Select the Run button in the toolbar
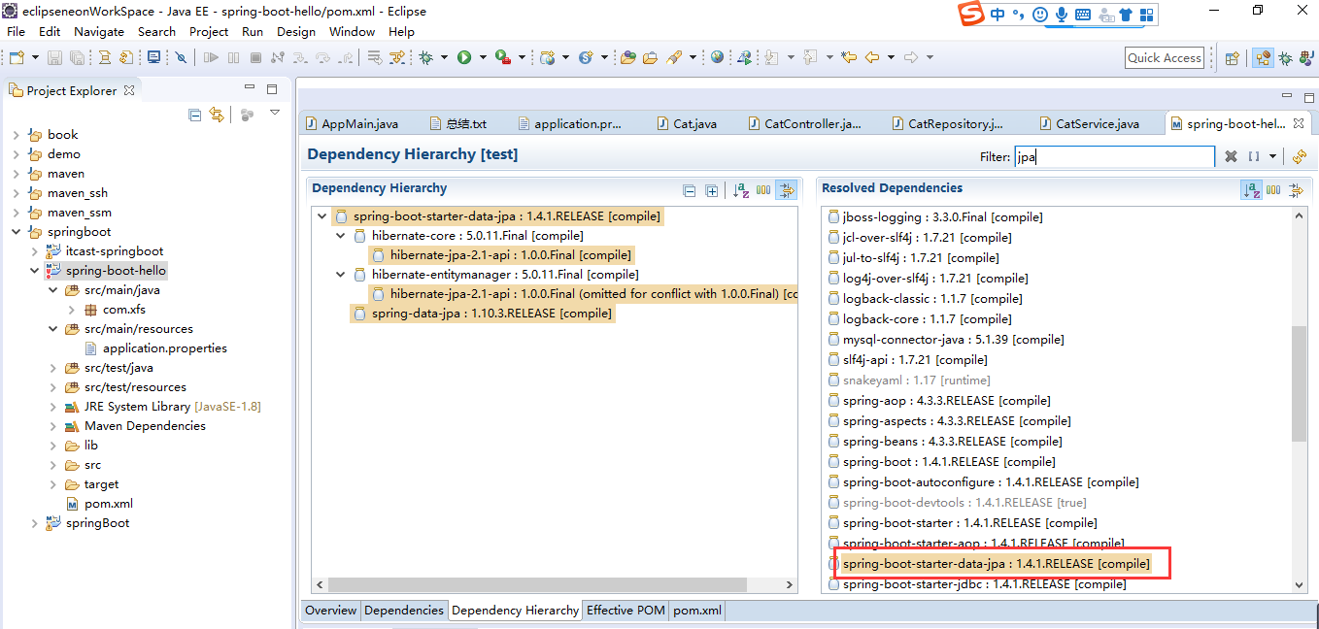This screenshot has height=629, width=1319. pos(464,56)
